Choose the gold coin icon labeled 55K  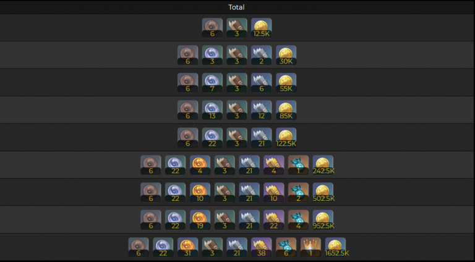pos(286,83)
